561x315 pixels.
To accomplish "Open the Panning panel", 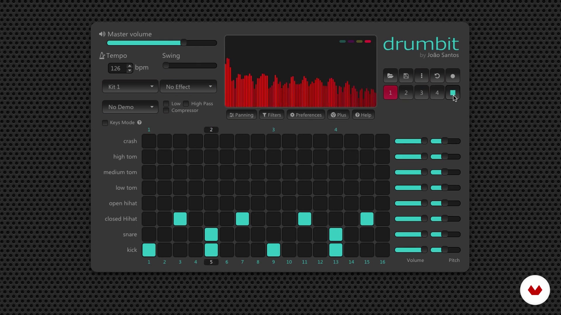I will [x=241, y=115].
